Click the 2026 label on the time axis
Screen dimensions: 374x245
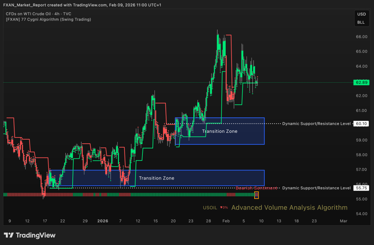[x=103, y=221]
